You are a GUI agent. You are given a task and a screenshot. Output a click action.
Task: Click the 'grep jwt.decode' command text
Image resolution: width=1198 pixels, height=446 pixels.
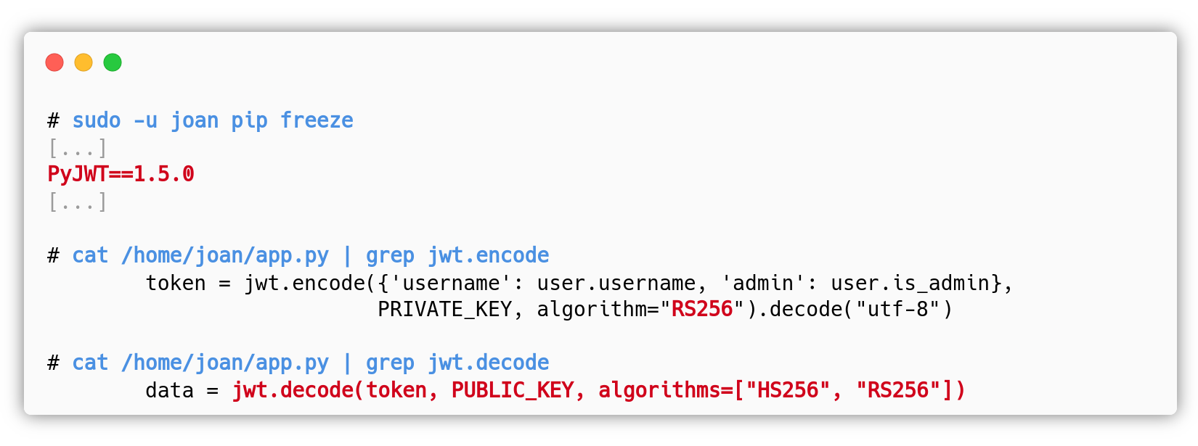457,363
